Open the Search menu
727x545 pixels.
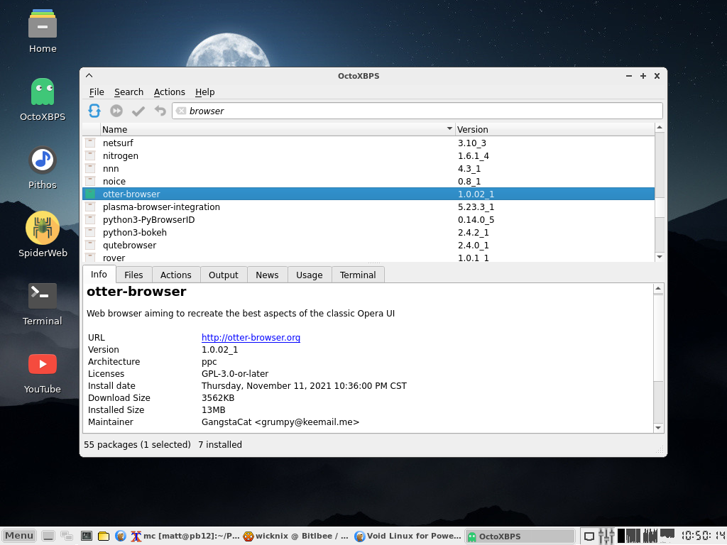pos(129,92)
